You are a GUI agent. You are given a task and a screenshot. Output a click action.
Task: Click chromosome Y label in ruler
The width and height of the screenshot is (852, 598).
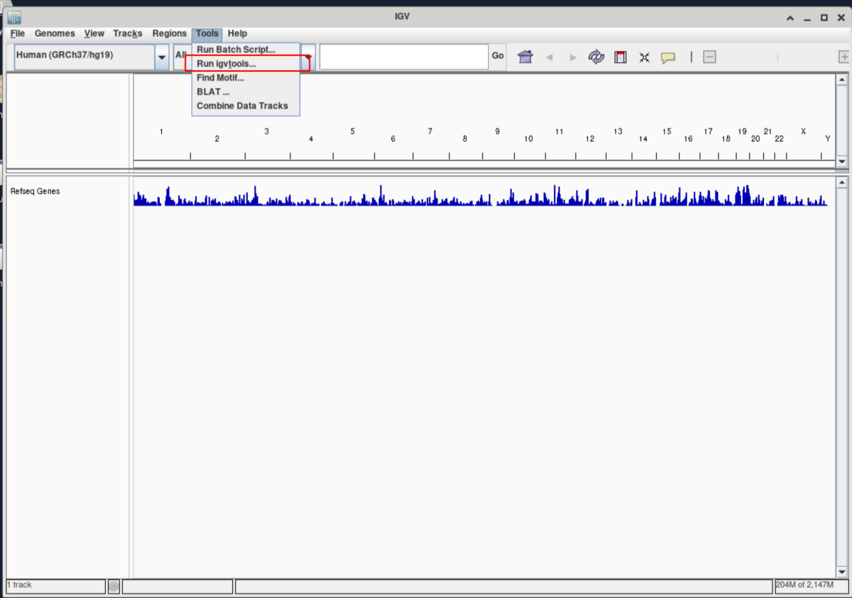click(827, 139)
